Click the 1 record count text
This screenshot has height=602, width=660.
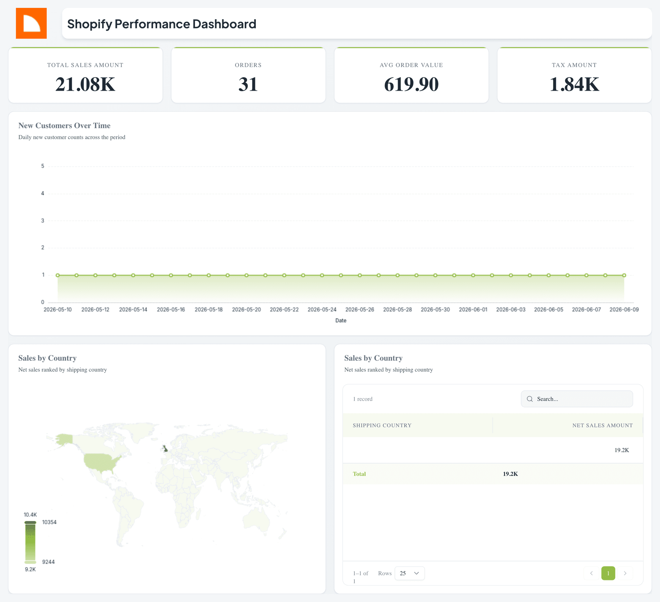pyautogui.click(x=363, y=399)
